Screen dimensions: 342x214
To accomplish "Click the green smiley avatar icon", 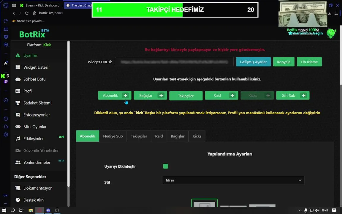I will pos(331,33).
